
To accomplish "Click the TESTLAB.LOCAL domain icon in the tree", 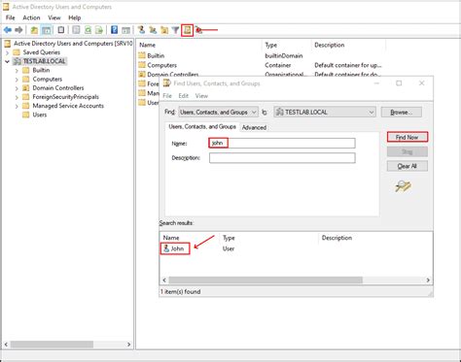I will tap(18, 61).
